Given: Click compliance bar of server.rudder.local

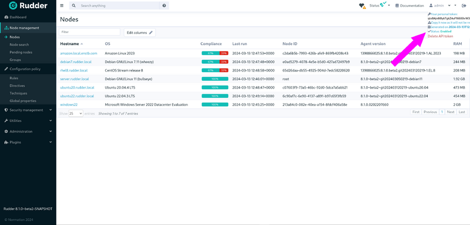Looking at the screenshot, I should point(215,79).
